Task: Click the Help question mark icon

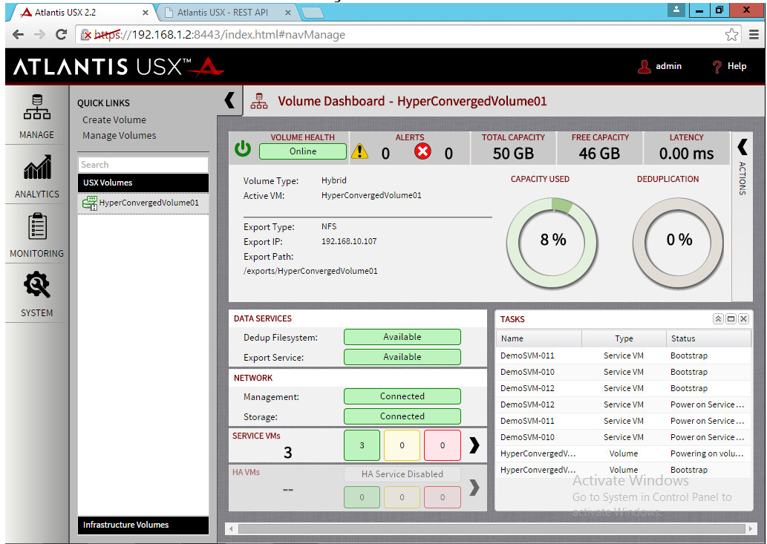Action: click(717, 67)
